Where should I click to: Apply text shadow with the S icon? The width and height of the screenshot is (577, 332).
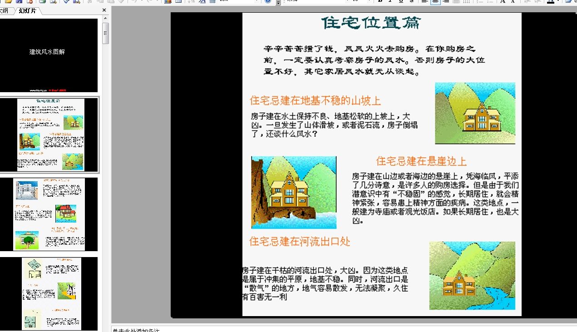coord(411,2)
